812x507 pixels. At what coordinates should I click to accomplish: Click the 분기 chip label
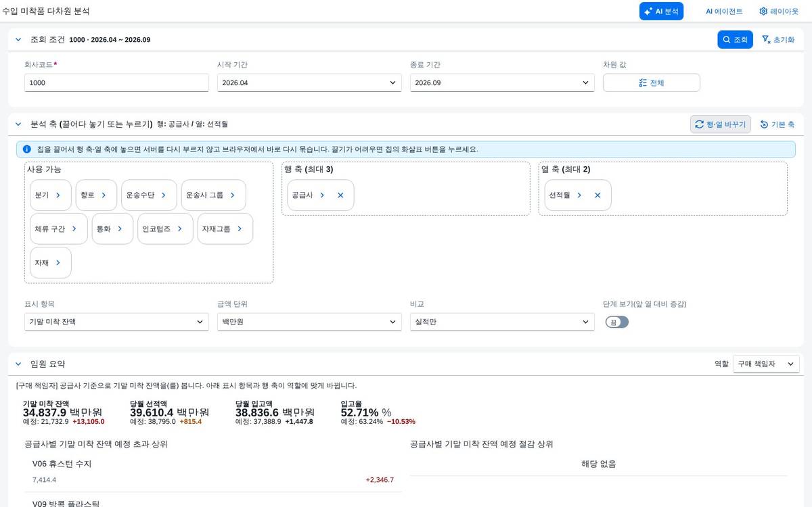pyautogui.click(x=42, y=195)
